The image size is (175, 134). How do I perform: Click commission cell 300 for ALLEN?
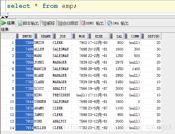click(x=132, y=49)
